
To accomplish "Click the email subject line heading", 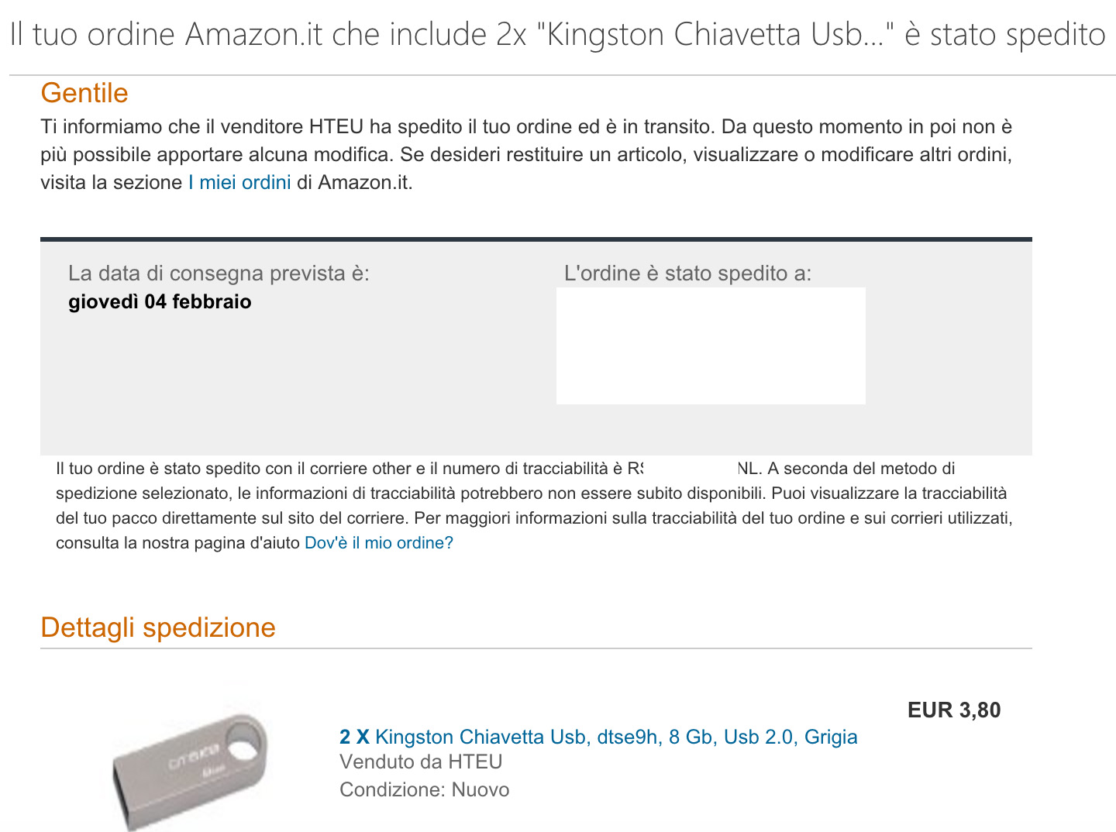I will click(557, 35).
